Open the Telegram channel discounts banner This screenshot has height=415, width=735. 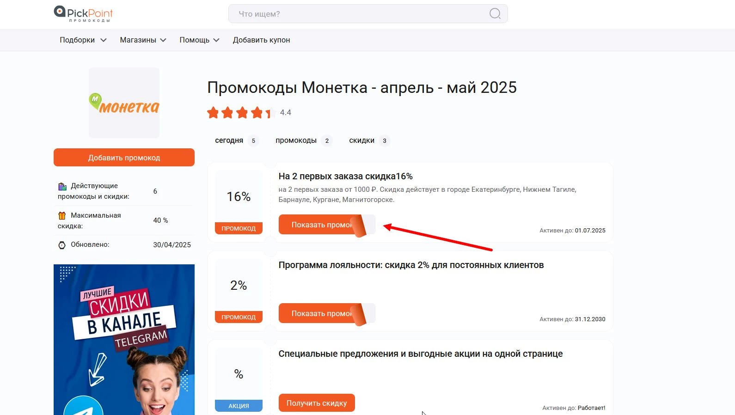point(124,340)
